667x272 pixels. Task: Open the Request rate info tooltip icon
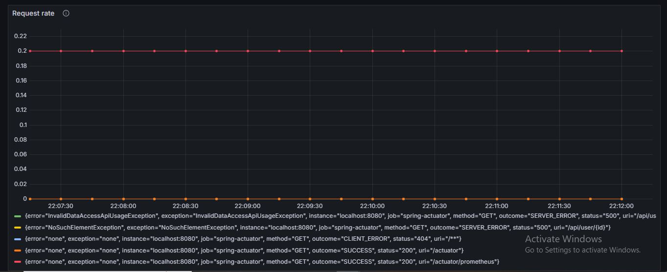tap(66, 13)
